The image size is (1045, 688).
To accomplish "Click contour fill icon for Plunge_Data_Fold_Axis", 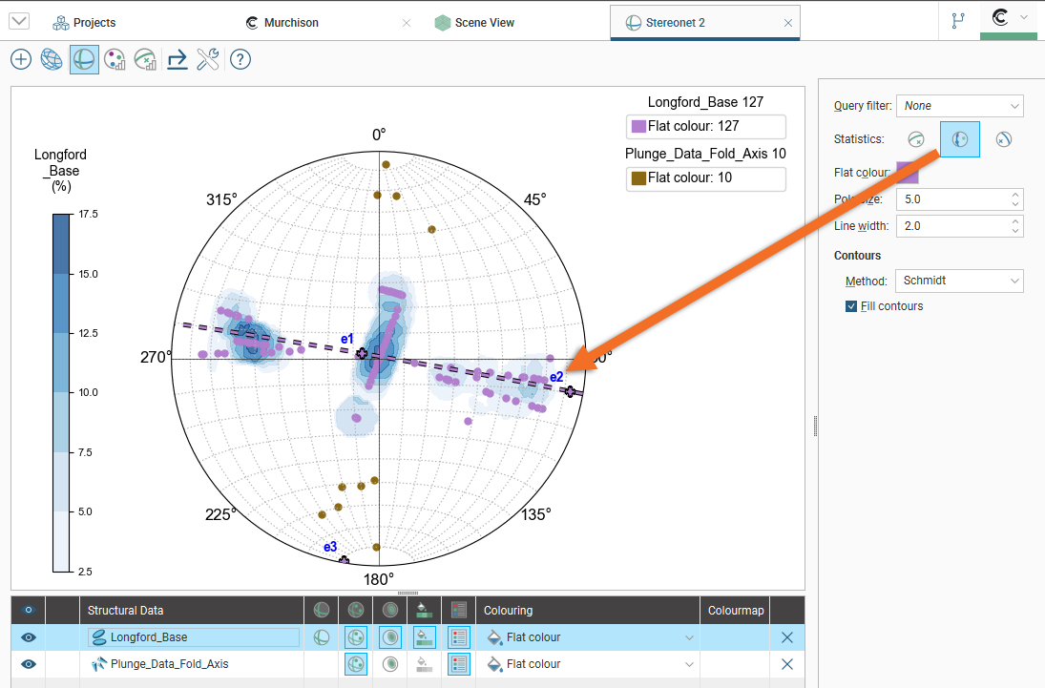I will pyautogui.click(x=425, y=664).
